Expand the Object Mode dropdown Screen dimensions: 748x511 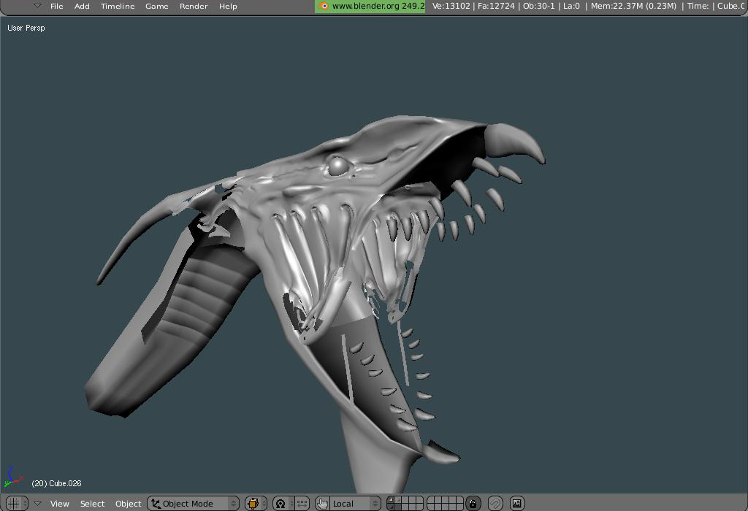click(x=194, y=504)
